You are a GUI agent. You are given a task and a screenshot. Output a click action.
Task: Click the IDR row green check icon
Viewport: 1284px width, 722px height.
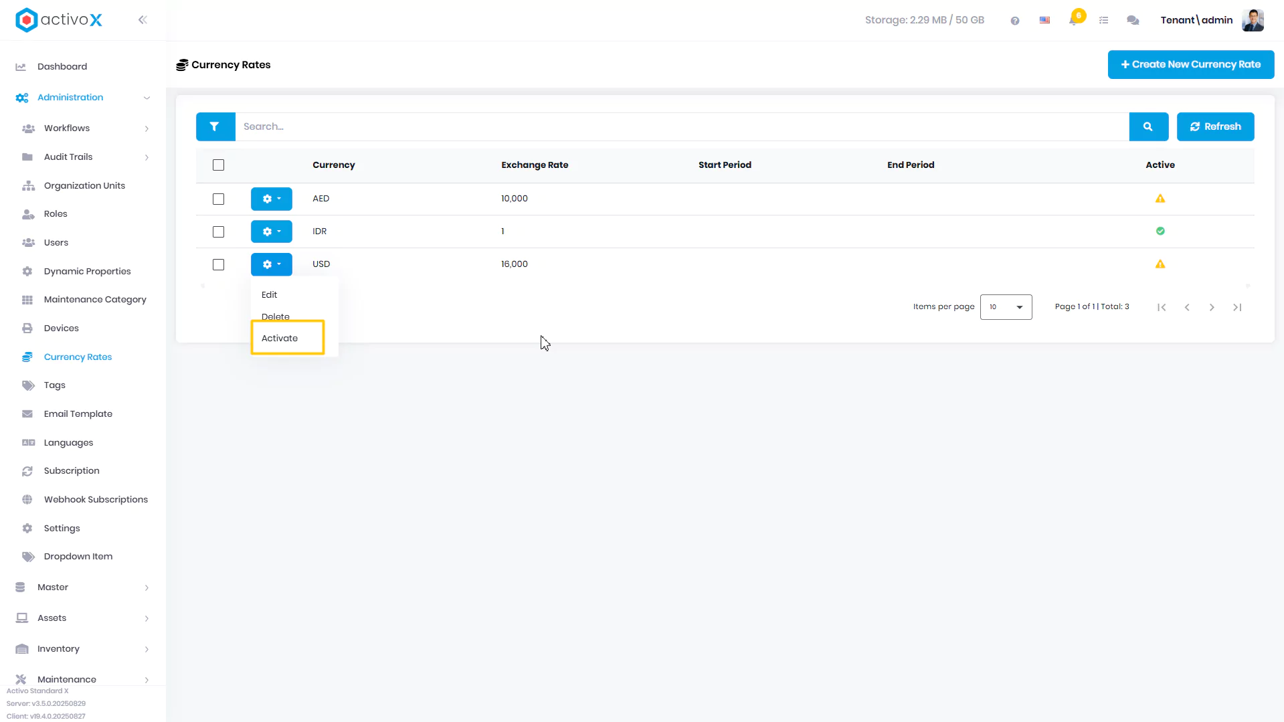click(1160, 231)
